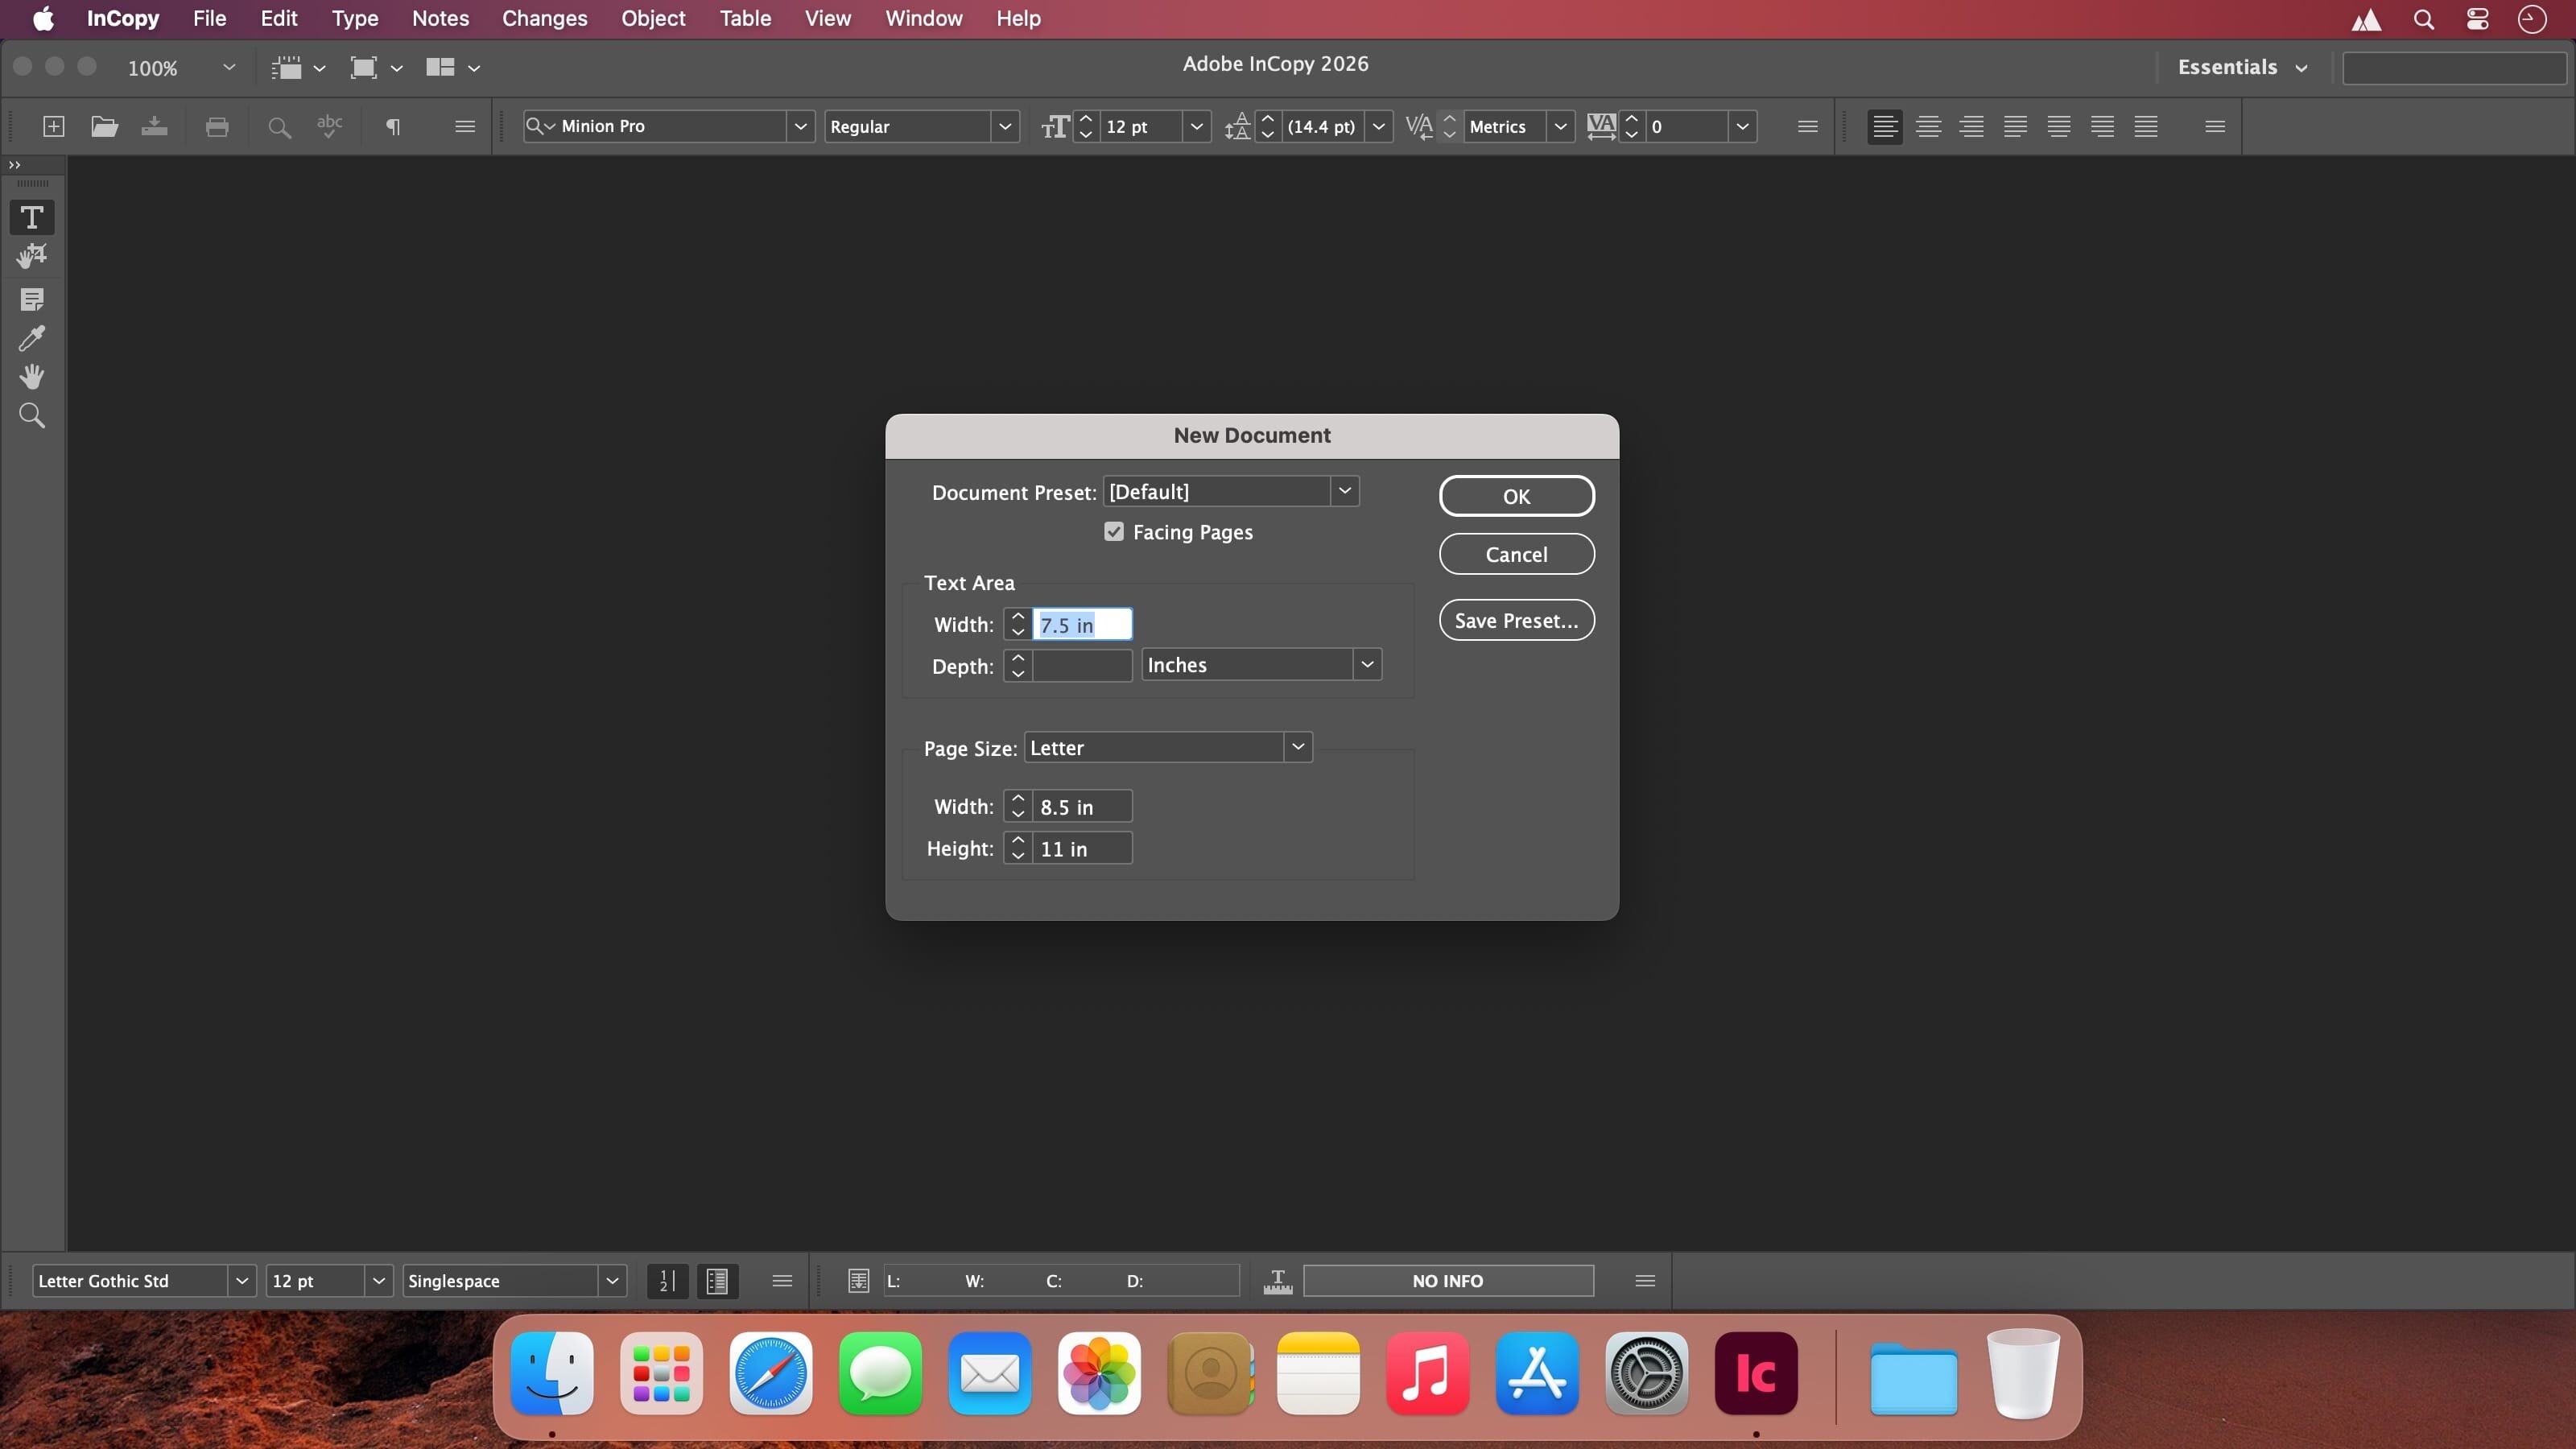Toggle Show Hidden Characters pilcrow icon
2576x1449 pixels.
tap(393, 126)
